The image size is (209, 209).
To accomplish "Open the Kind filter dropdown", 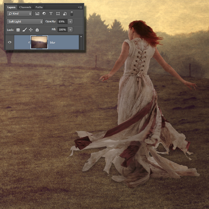I will pos(20,14).
